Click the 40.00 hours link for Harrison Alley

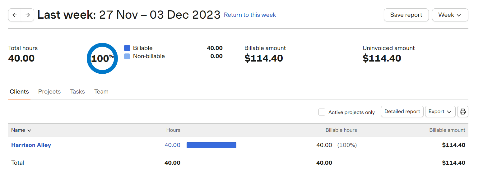click(172, 145)
